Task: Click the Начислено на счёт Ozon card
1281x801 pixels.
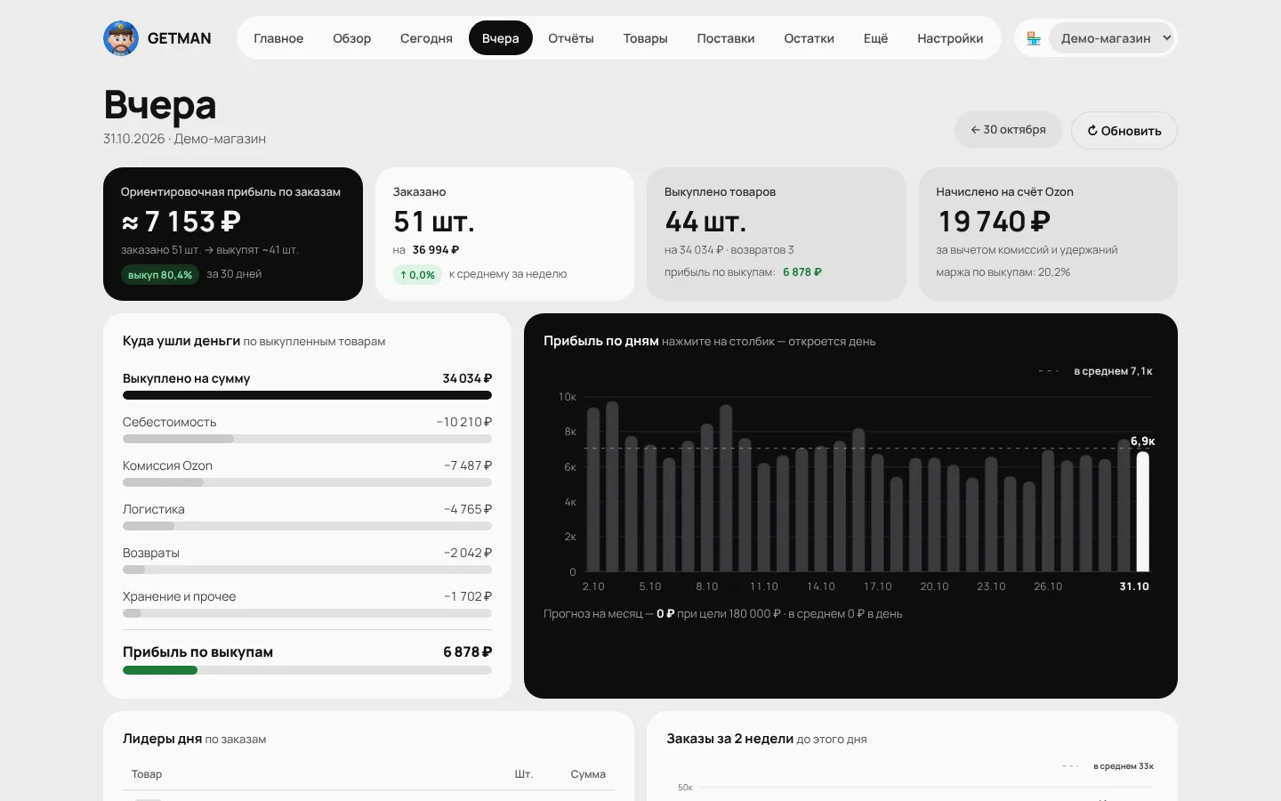Action: click(1048, 234)
